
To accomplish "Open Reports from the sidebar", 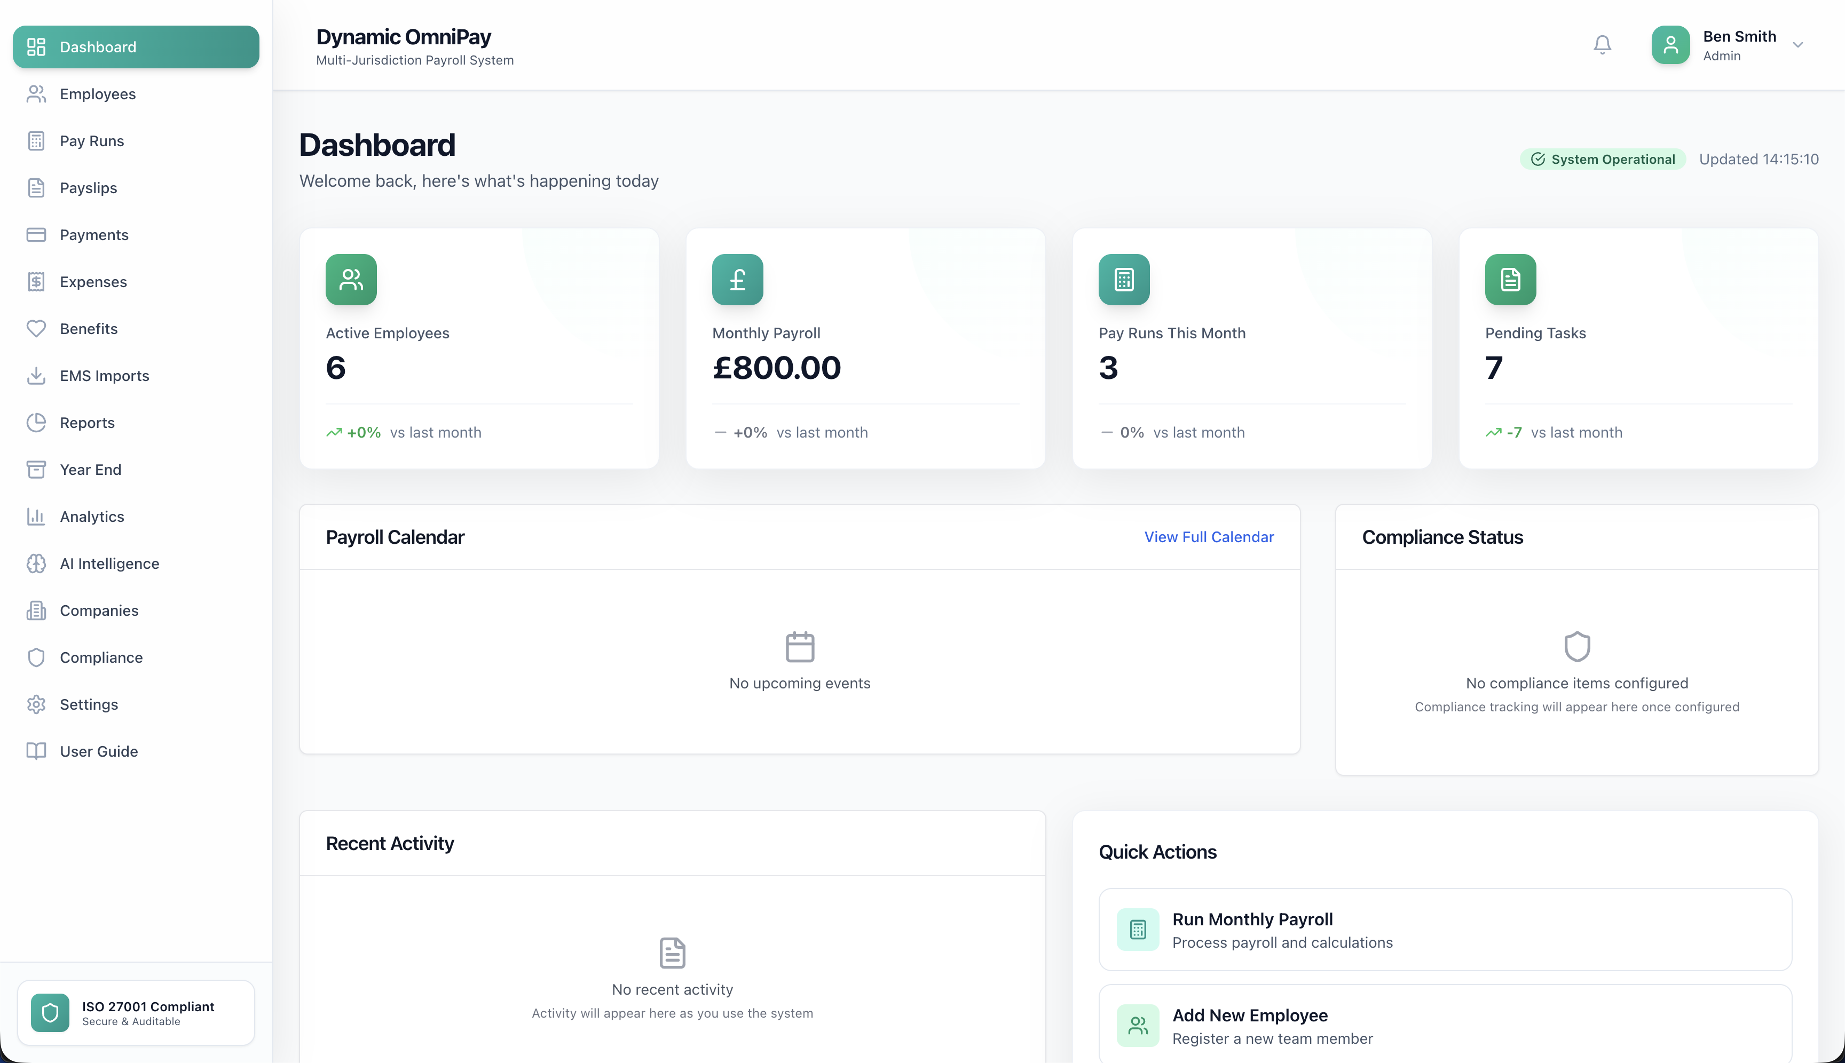I will point(136,423).
